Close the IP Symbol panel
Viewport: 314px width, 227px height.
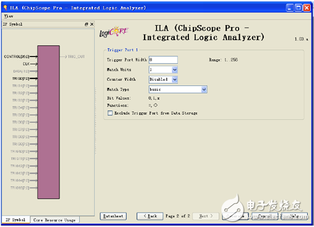pos(92,24)
